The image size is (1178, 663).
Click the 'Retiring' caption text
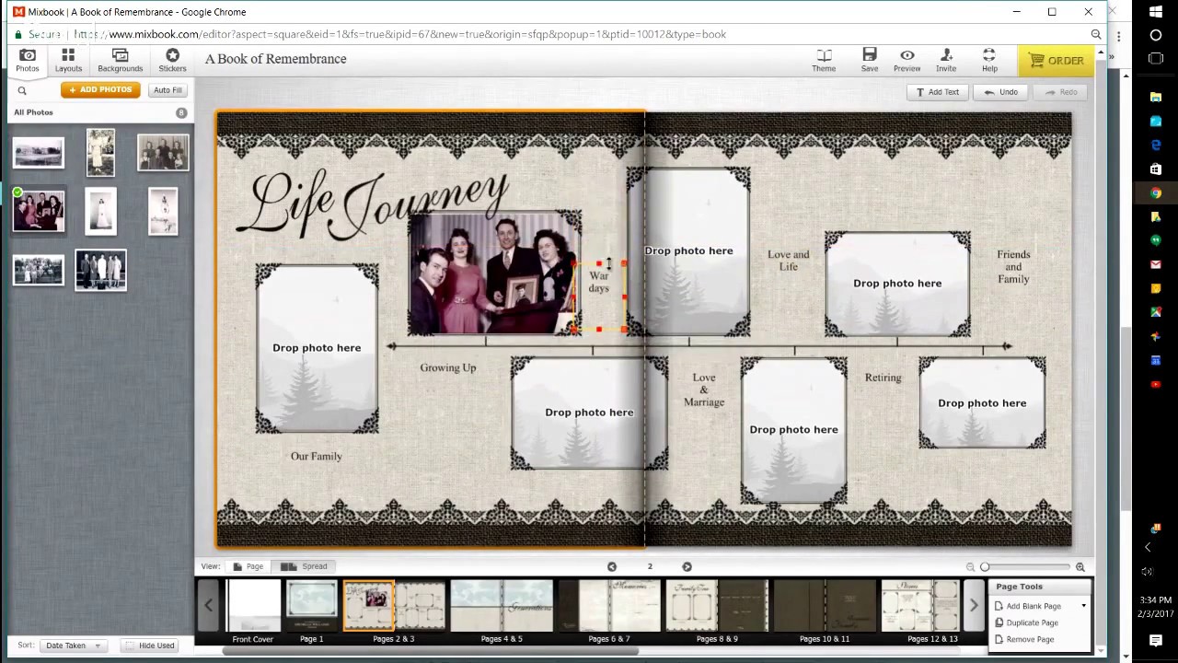tap(883, 378)
